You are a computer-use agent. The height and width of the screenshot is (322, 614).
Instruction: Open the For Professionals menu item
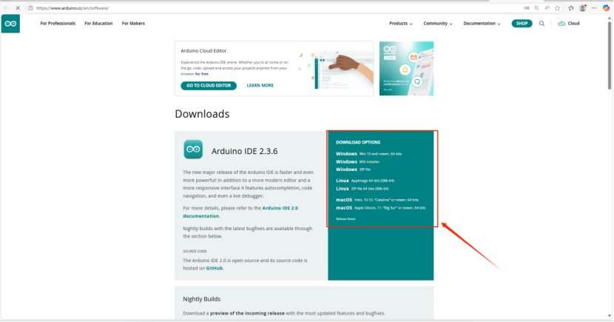point(58,24)
